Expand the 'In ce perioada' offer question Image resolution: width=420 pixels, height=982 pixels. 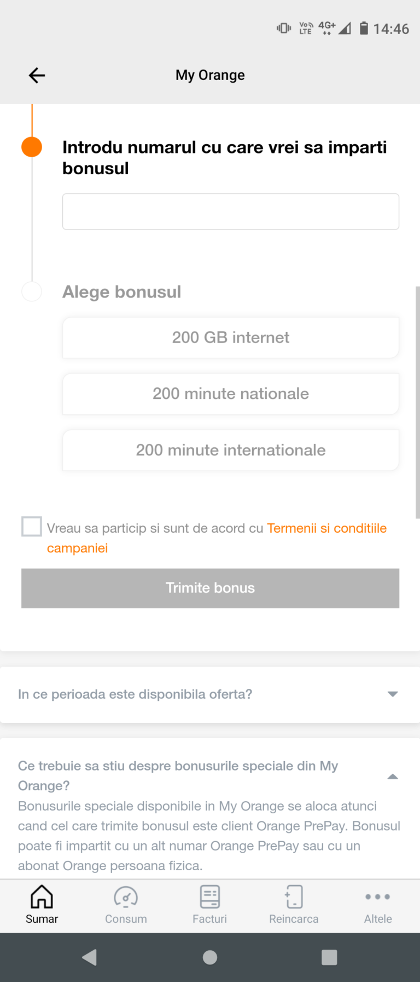(210, 694)
